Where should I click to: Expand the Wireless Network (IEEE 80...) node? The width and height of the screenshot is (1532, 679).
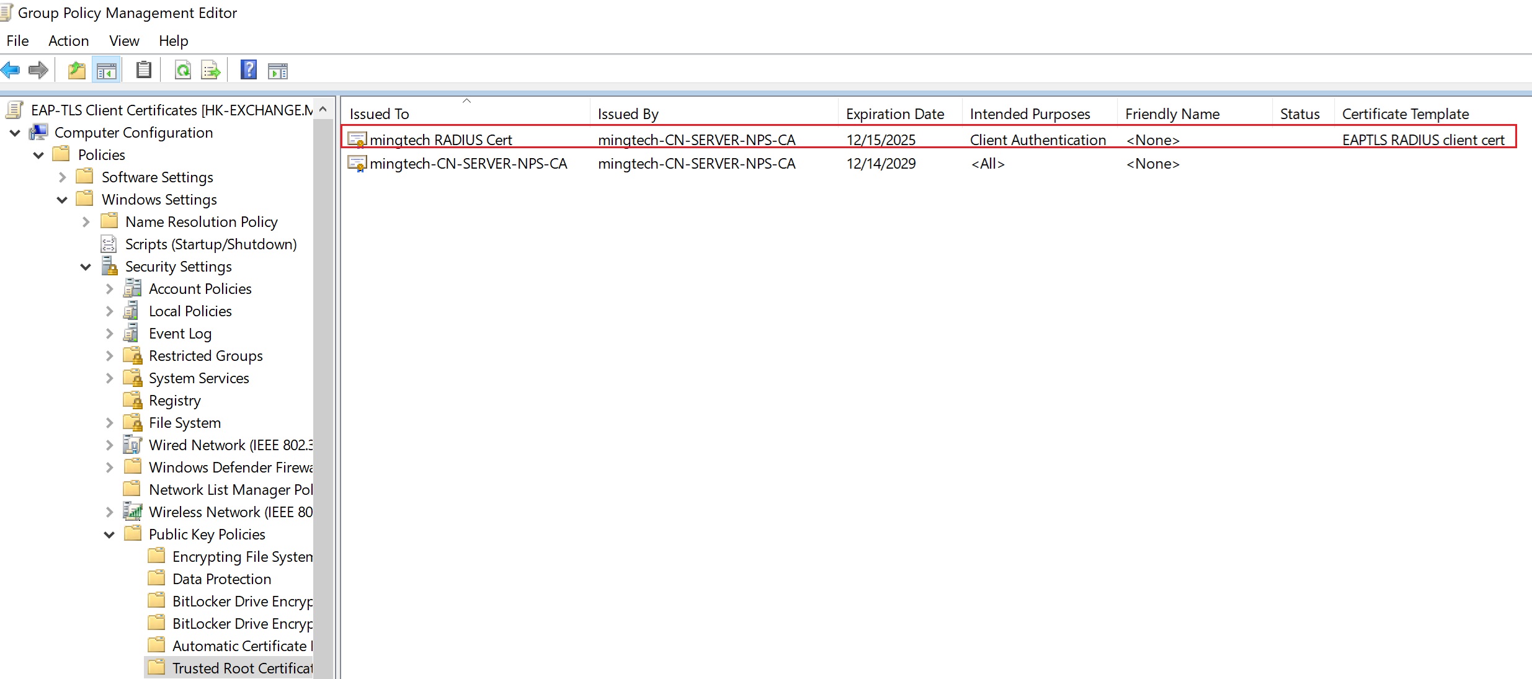point(109,512)
